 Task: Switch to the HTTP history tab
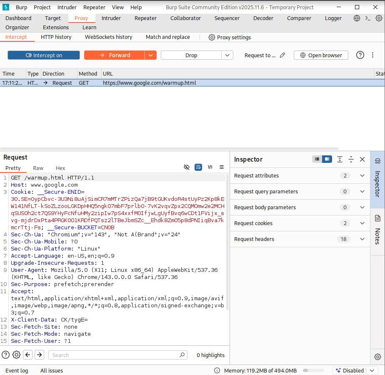click(x=56, y=37)
